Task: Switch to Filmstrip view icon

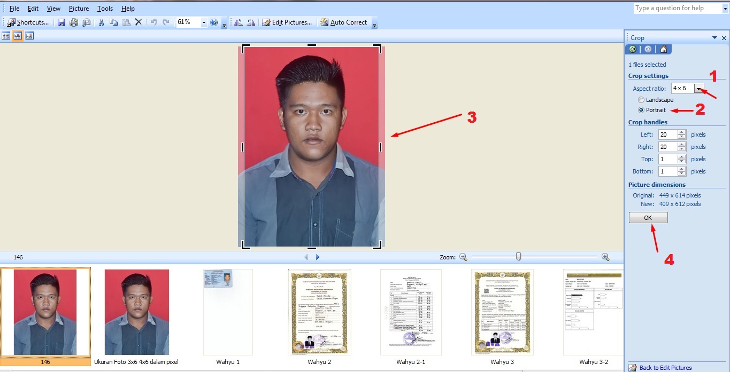Action: 18,36
